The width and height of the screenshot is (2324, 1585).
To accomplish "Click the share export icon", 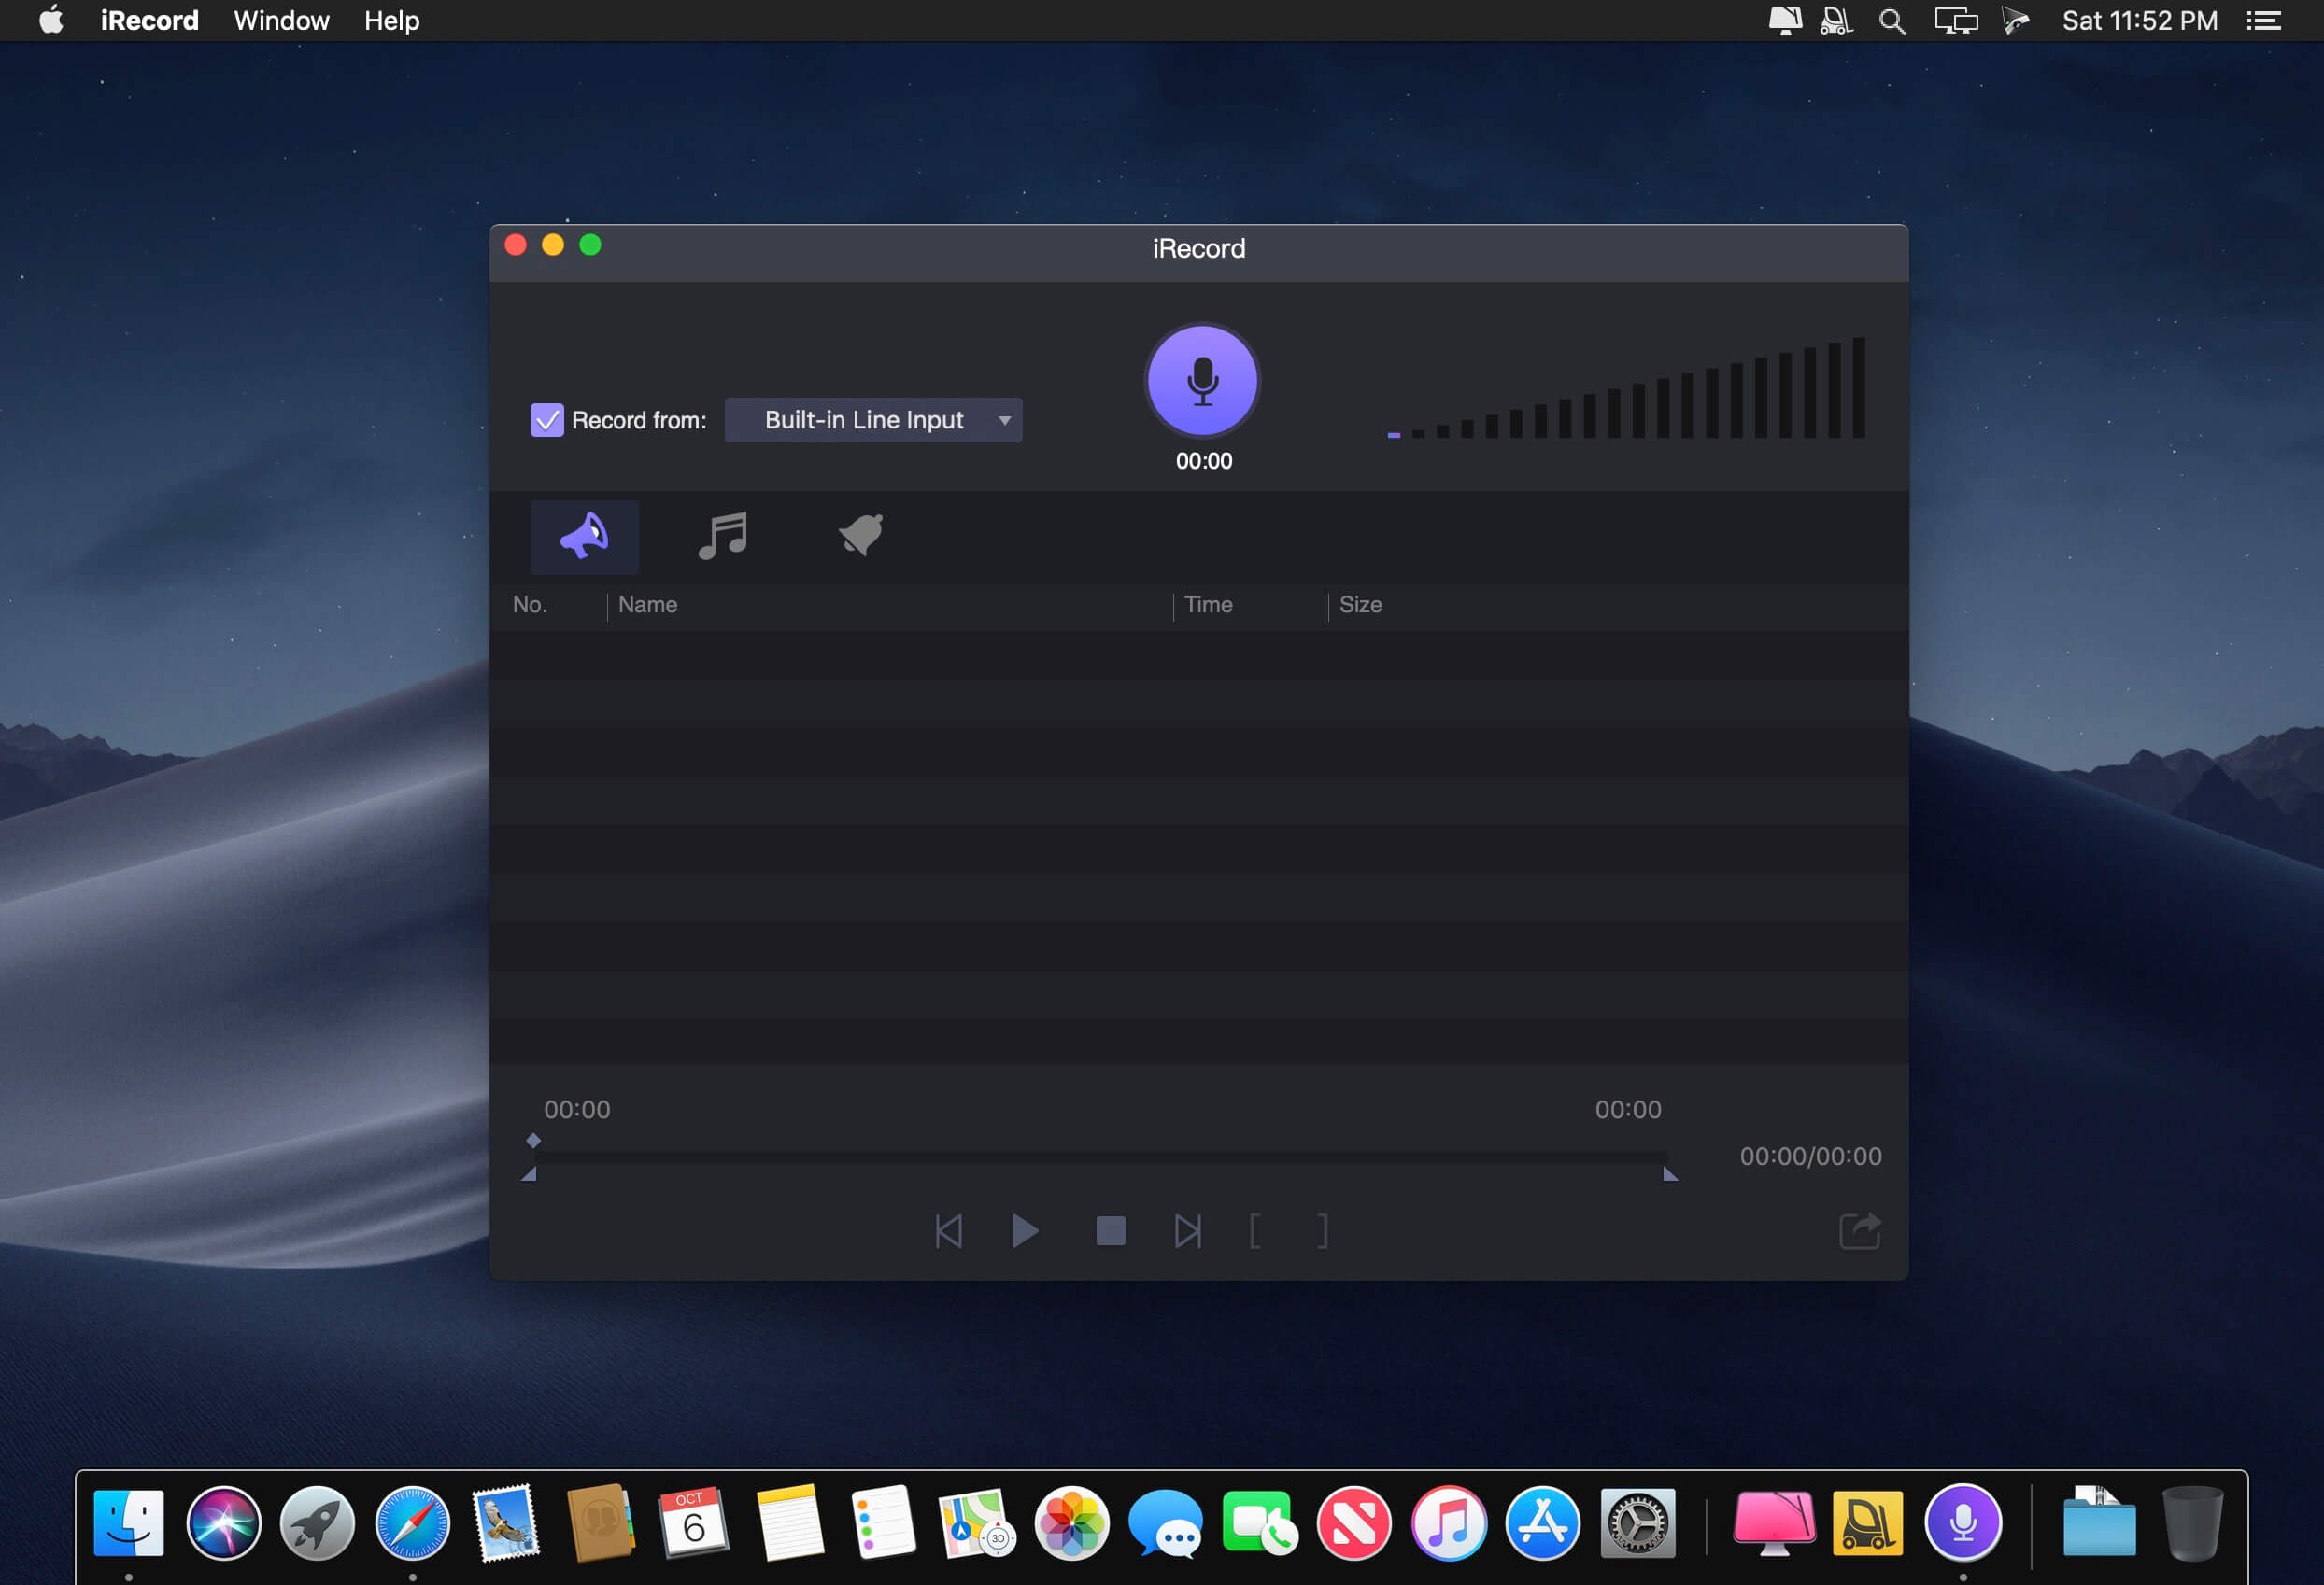I will pos(1860,1231).
